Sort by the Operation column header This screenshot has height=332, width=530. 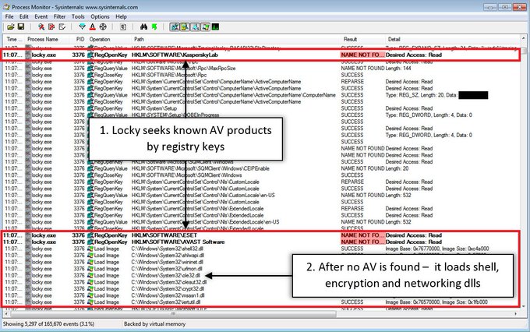click(x=100, y=39)
